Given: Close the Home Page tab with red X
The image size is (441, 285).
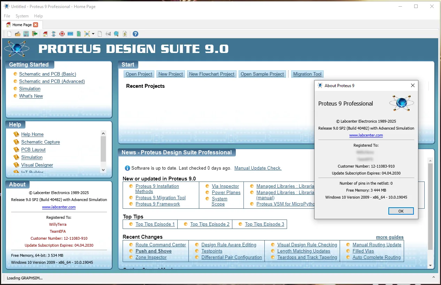Looking at the screenshot, I should (36, 25).
